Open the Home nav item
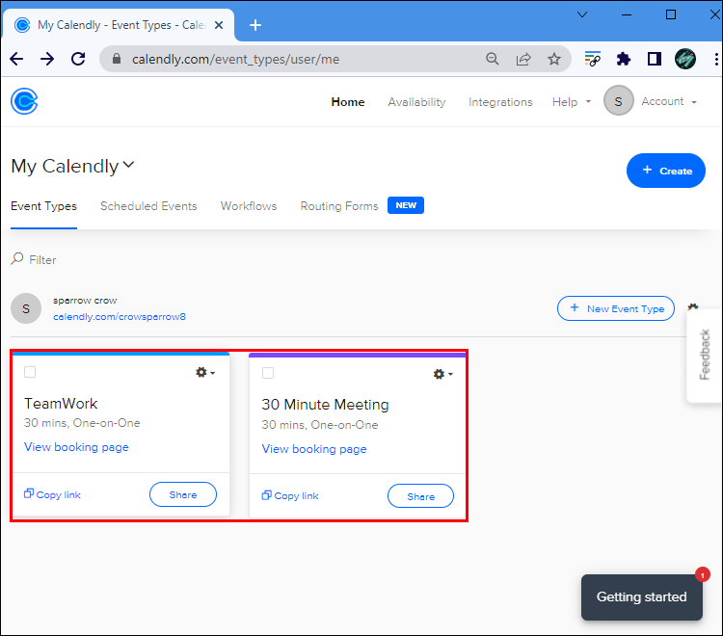 [348, 102]
